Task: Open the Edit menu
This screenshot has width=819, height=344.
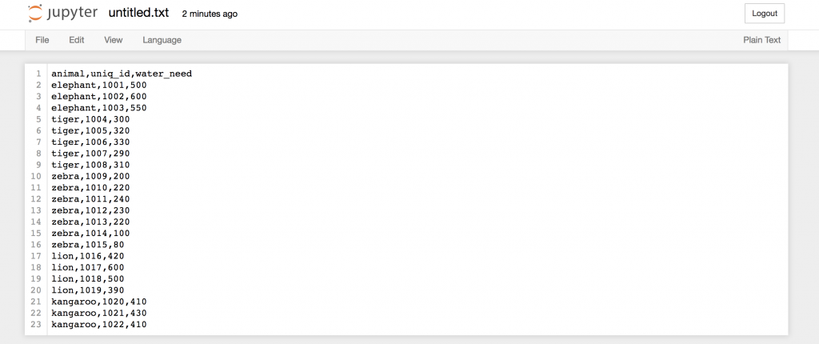Action: tap(77, 40)
